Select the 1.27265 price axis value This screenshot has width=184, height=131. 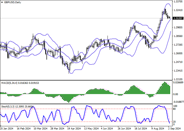coord(178,45)
